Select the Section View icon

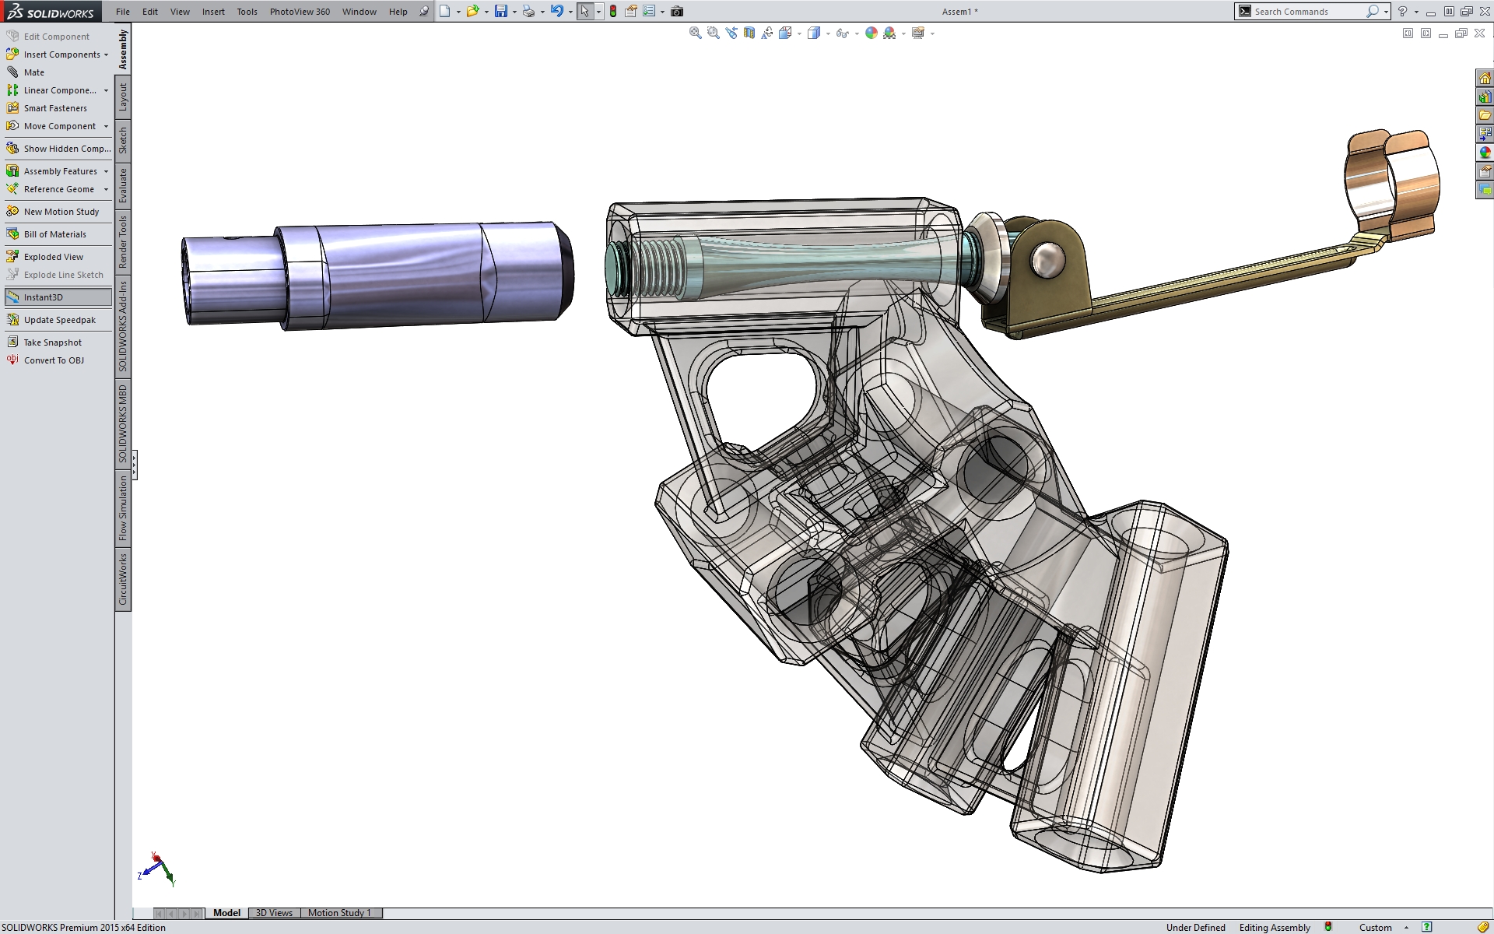coord(749,33)
